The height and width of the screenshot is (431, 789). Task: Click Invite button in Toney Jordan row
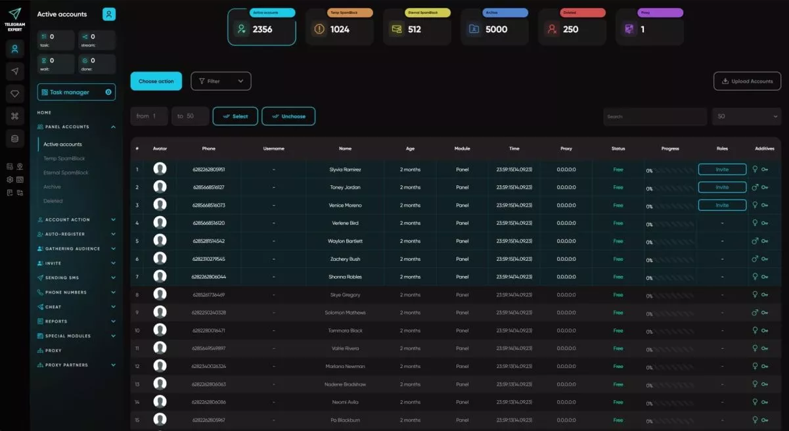[x=722, y=187]
